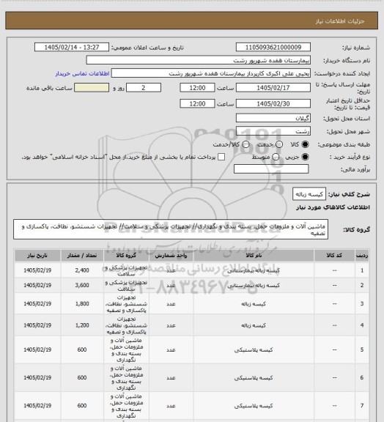384x422 pixels.
Task: Click the goods group cell of row 5
Action: (x=126, y=350)
